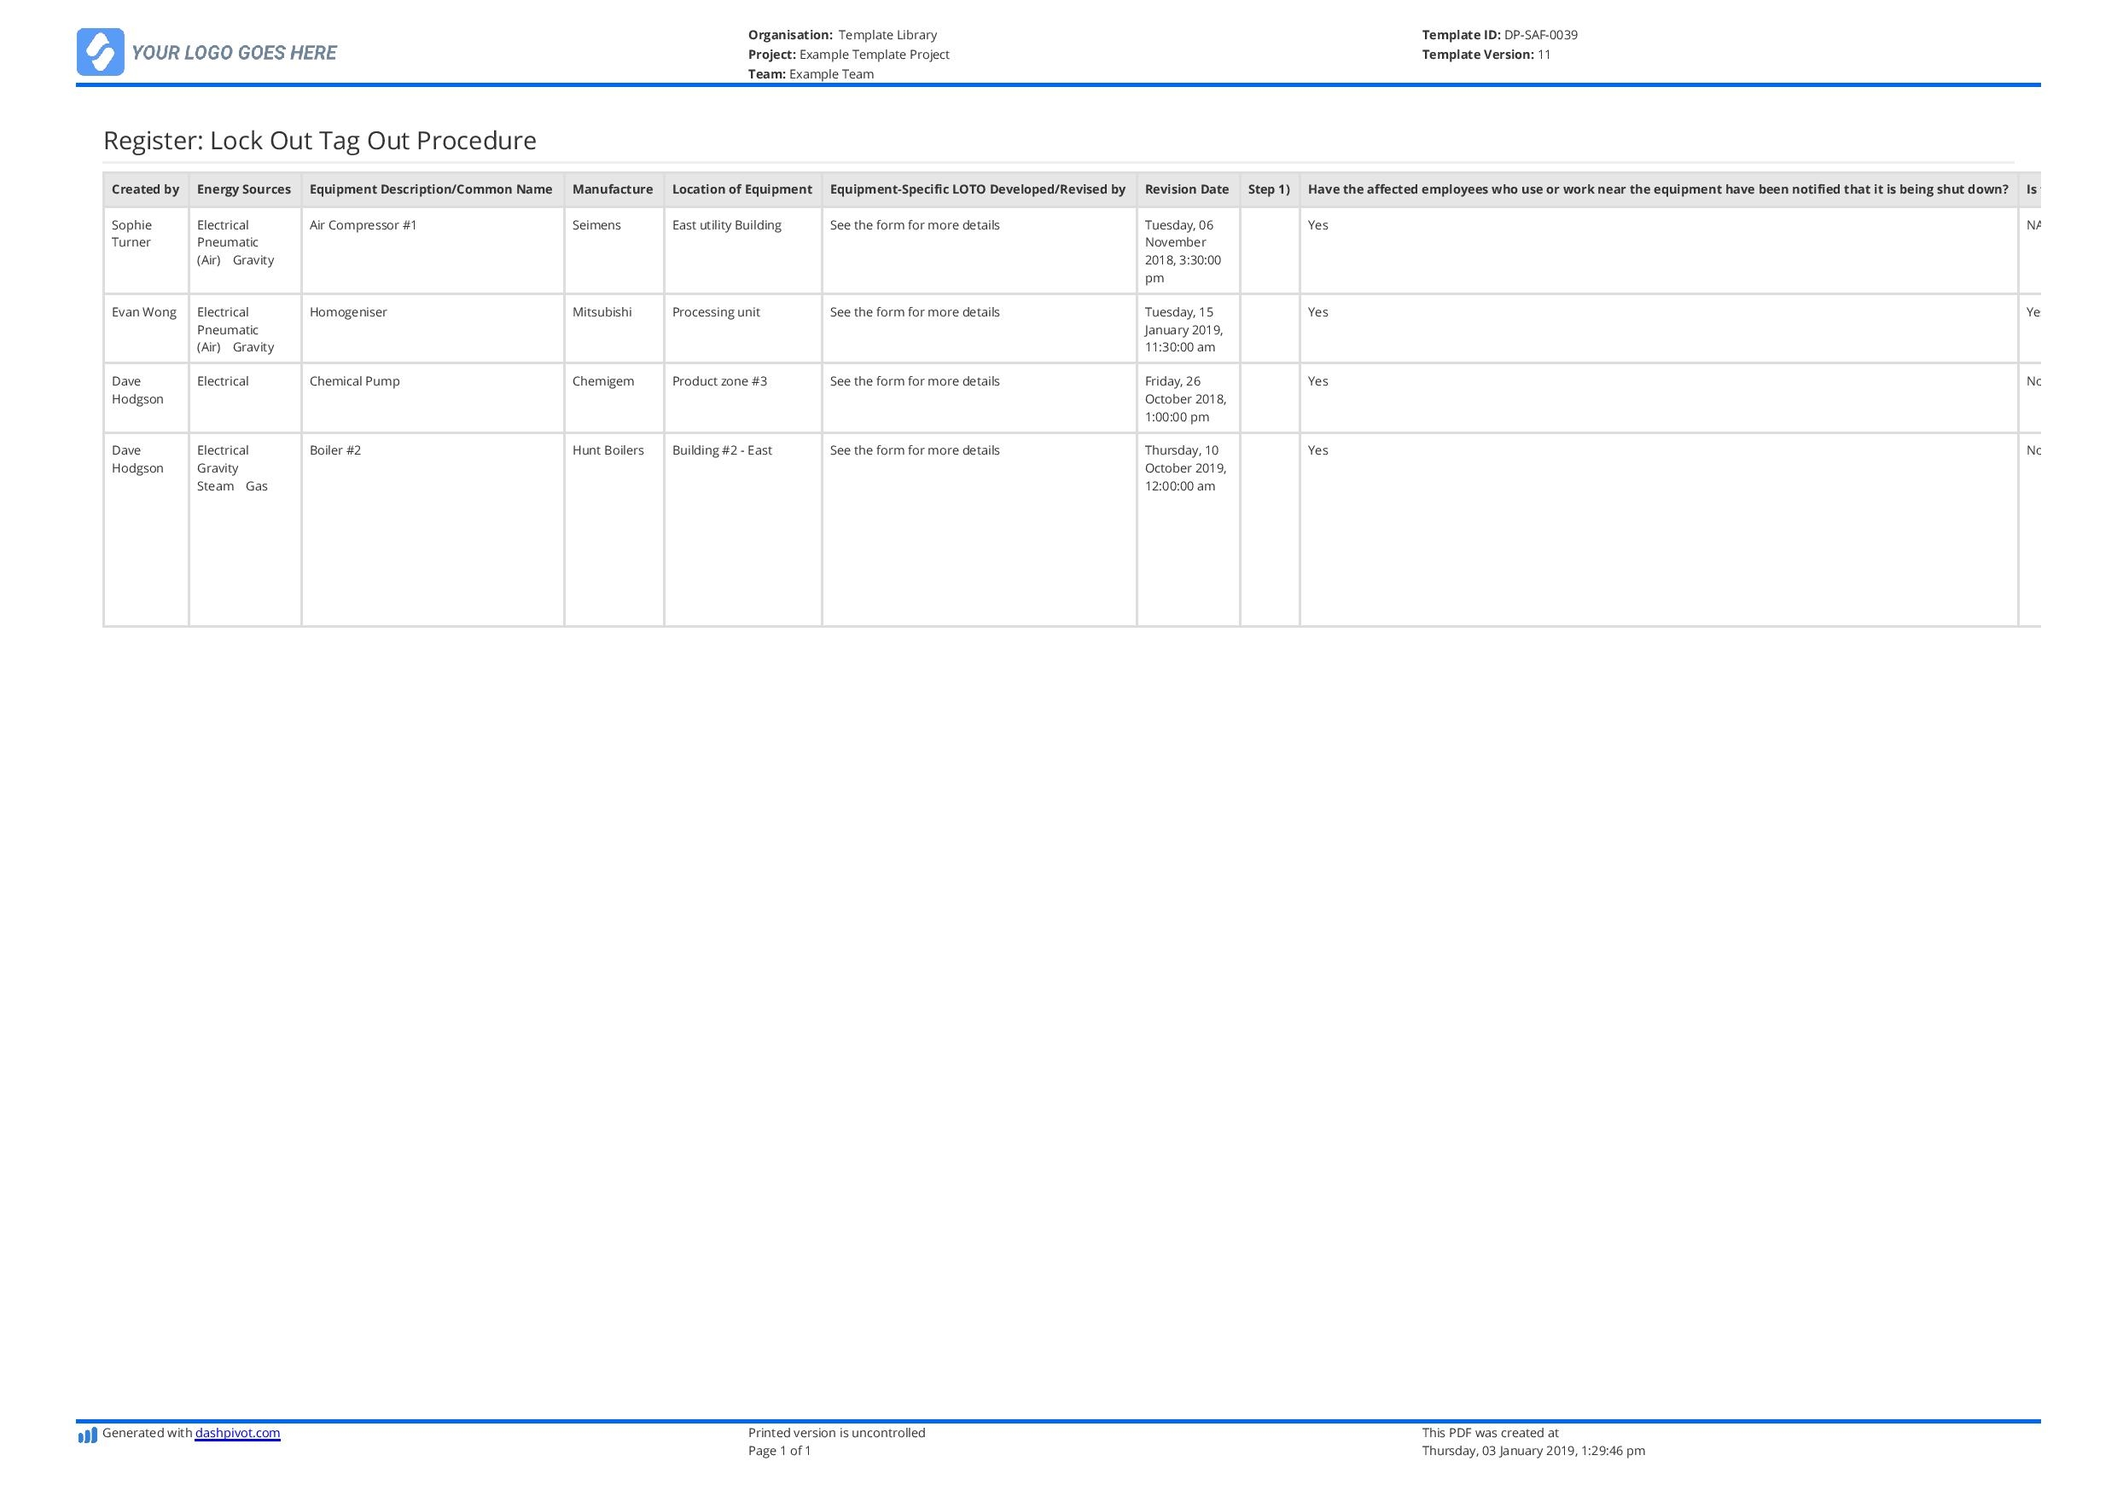Click the 'Sophie Turner' creator cell
The image size is (2117, 1496).
(132, 233)
